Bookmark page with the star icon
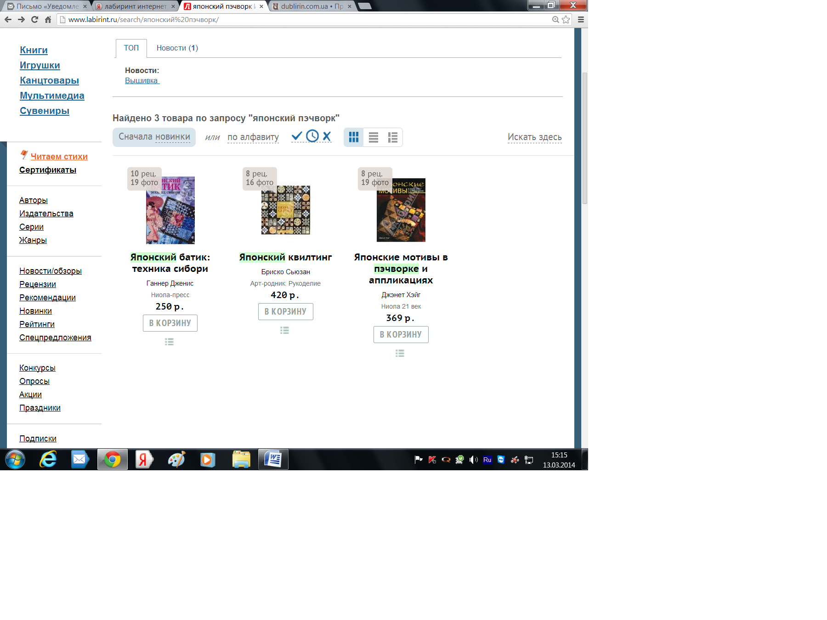 coord(566,19)
